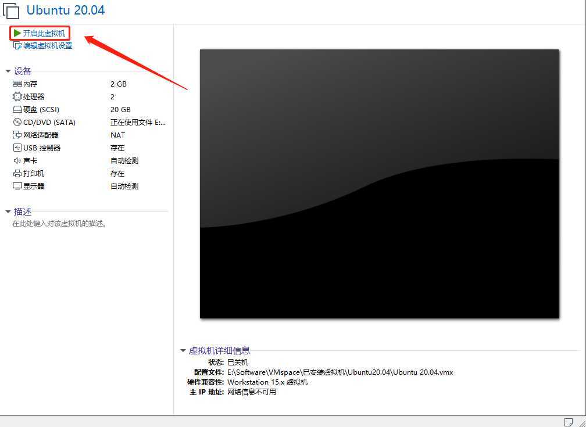Click the green play icon to power on VM

17,33
